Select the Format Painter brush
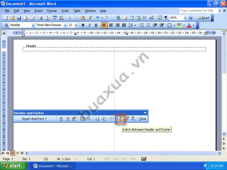The width and height of the screenshot is (227, 170). click(x=89, y=18)
